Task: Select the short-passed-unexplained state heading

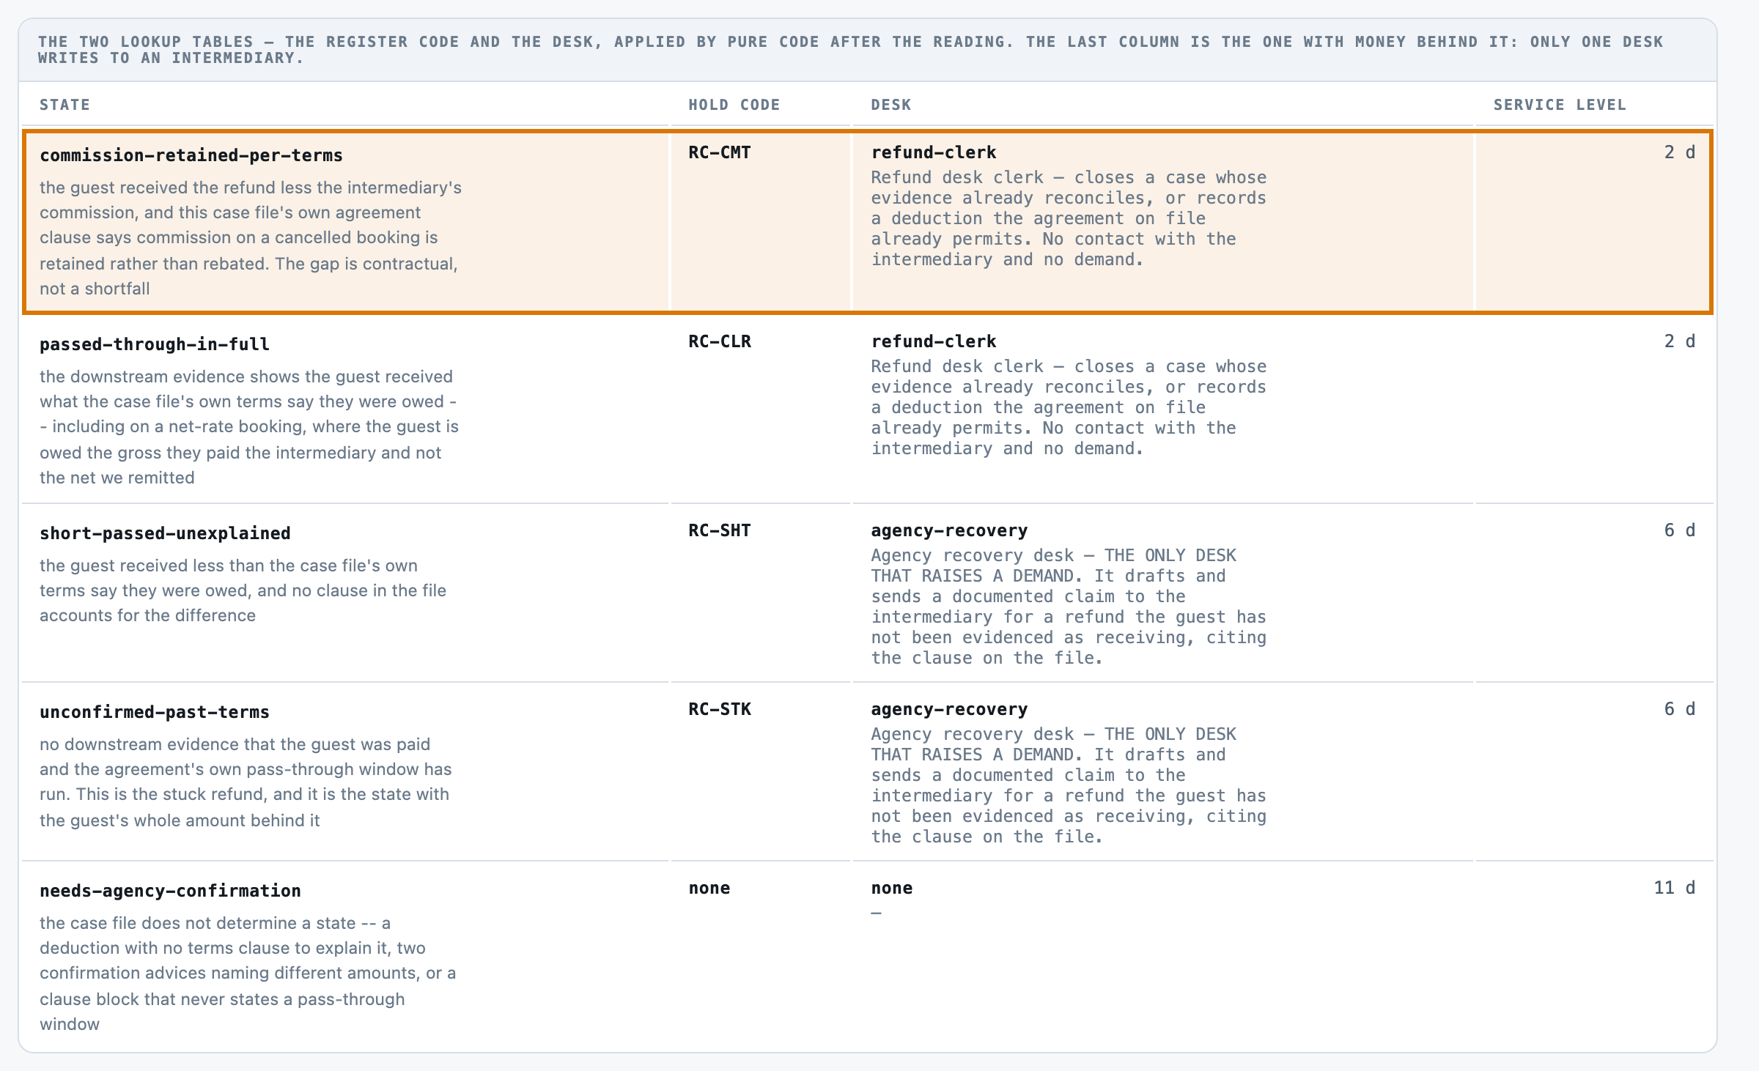Action: pyautogui.click(x=165, y=533)
